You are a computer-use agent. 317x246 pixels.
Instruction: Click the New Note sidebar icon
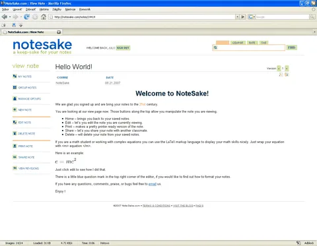coord(15,109)
